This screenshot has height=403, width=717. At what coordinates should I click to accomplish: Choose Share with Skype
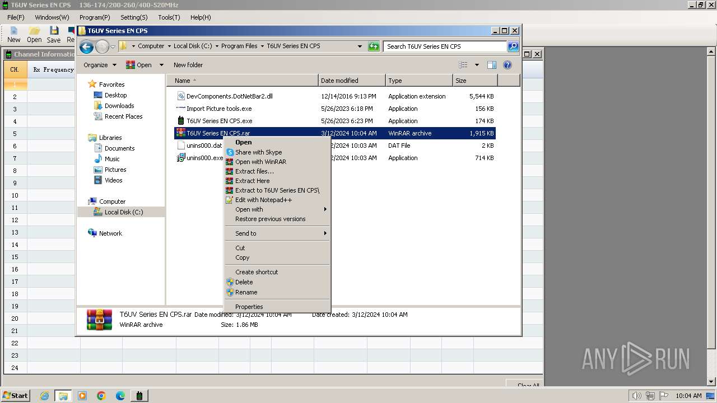point(277,152)
